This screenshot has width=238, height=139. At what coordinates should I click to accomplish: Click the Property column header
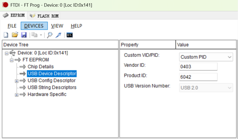coord(148,45)
